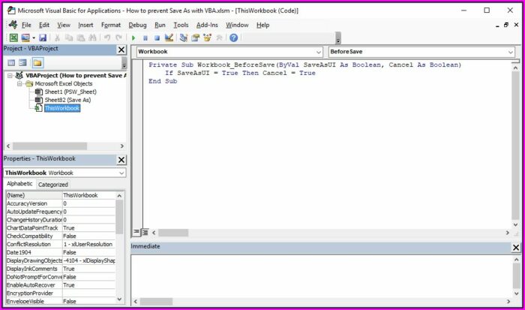Open the File menu
This screenshot has width=525, height=310.
pos(26,25)
